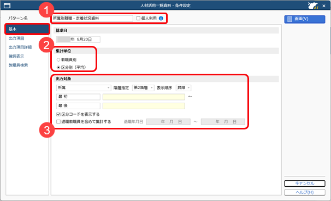331x201 pixels.
Task: Click the 退職年月日 label
Action: [x=133, y=122]
